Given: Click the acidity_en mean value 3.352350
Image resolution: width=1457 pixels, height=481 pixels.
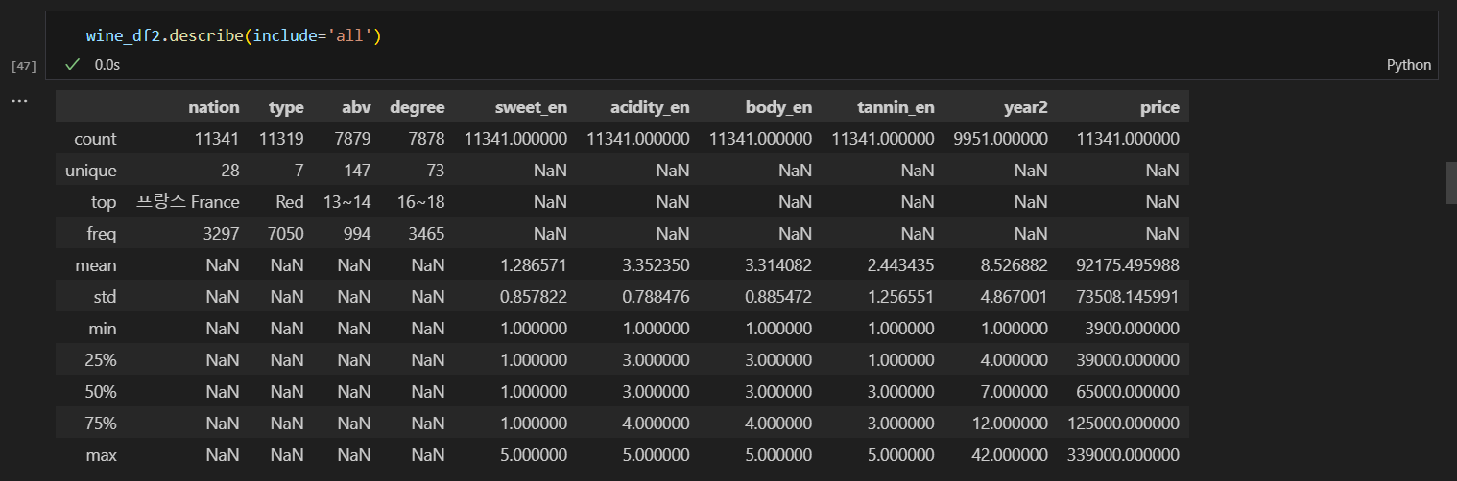Looking at the screenshot, I should pyautogui.click(x=656, y=265).
